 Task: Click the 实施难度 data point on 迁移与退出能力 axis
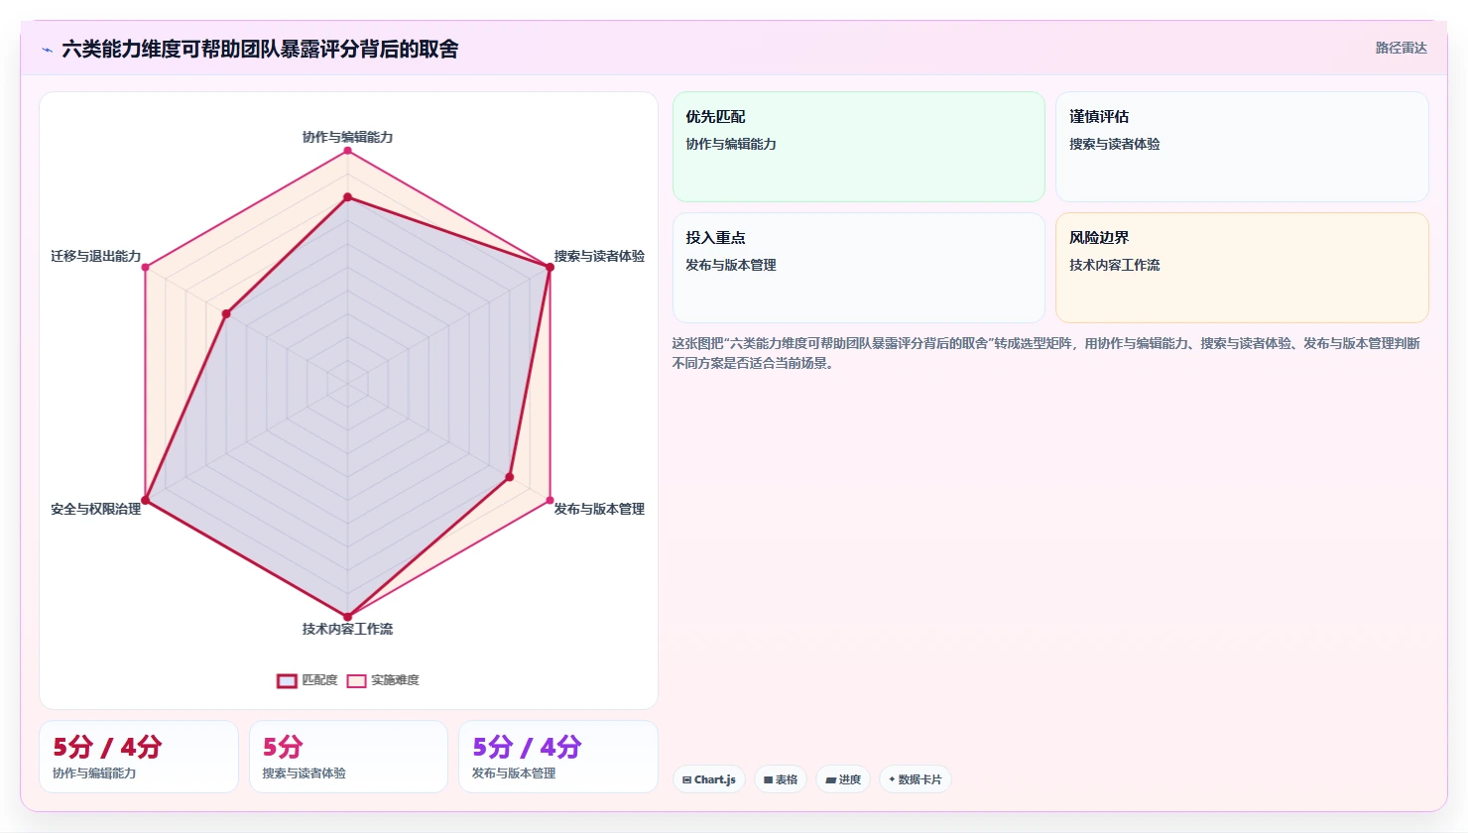point(145,267)
